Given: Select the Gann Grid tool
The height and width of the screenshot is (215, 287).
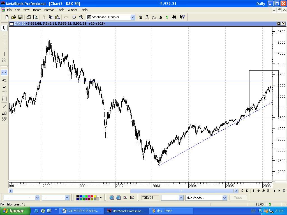Looking at the screenshot, I should tap(4, 119).
